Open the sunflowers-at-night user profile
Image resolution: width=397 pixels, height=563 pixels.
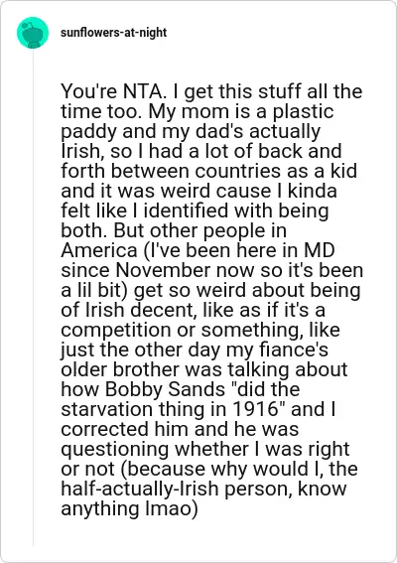113,33
